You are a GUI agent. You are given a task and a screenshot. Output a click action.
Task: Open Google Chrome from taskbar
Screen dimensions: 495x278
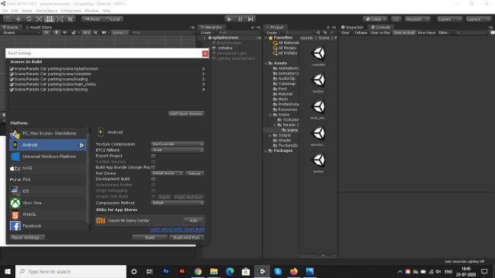point(198,271)
